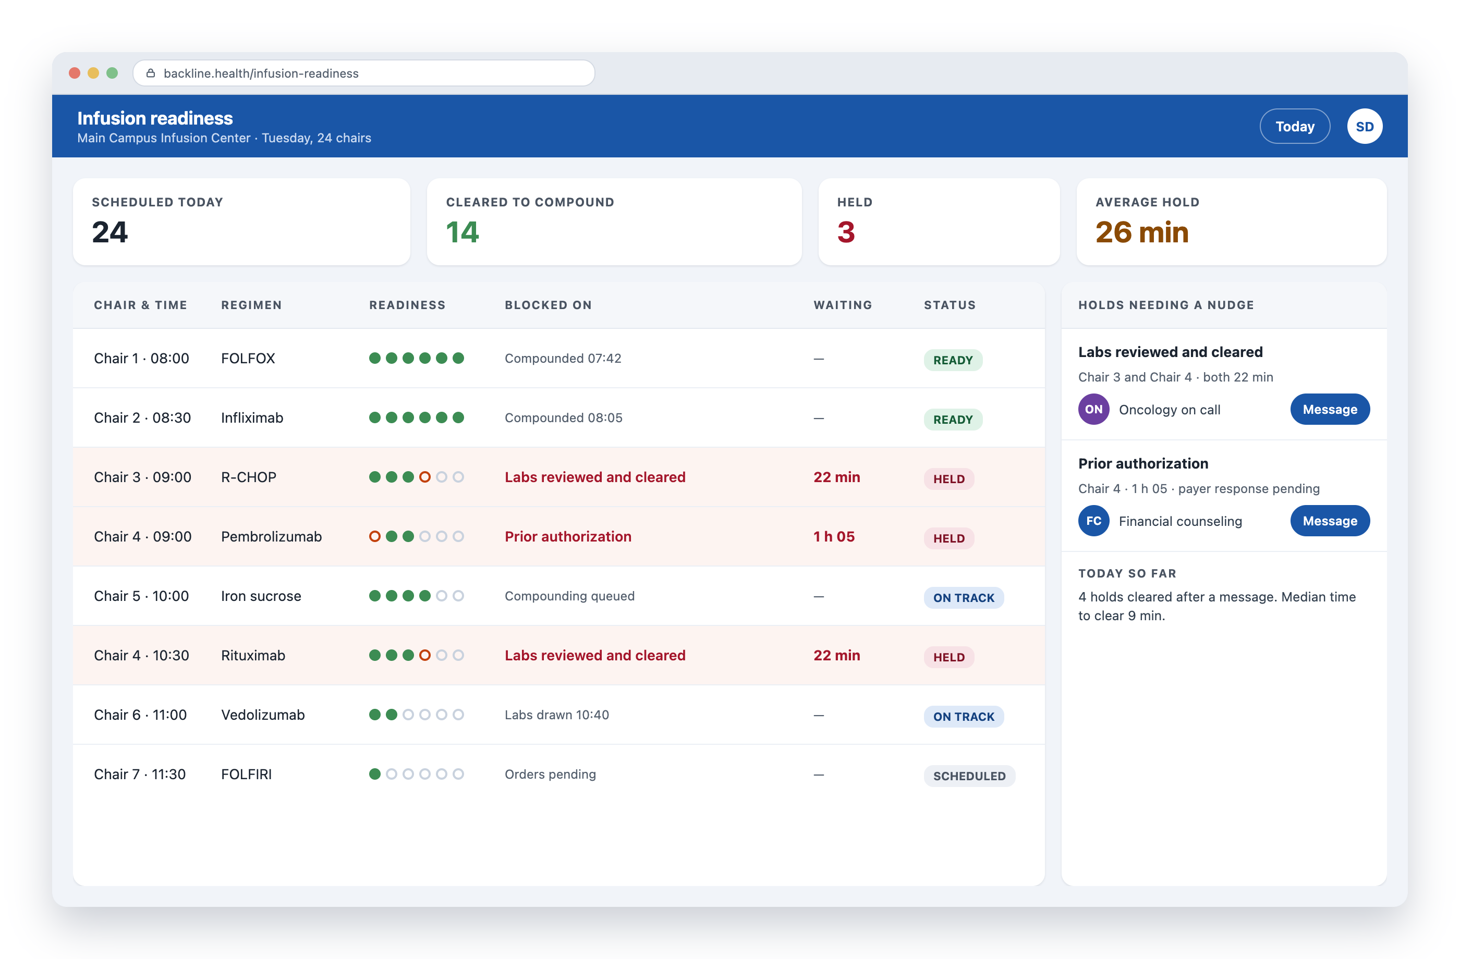
Task: Click the browser address bar
Action: click(x=364, y=73)
